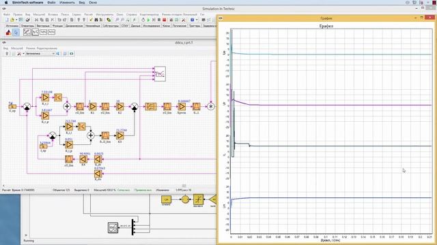Select the gain block labeled K2
437x245 pixels.
(120, 106)
